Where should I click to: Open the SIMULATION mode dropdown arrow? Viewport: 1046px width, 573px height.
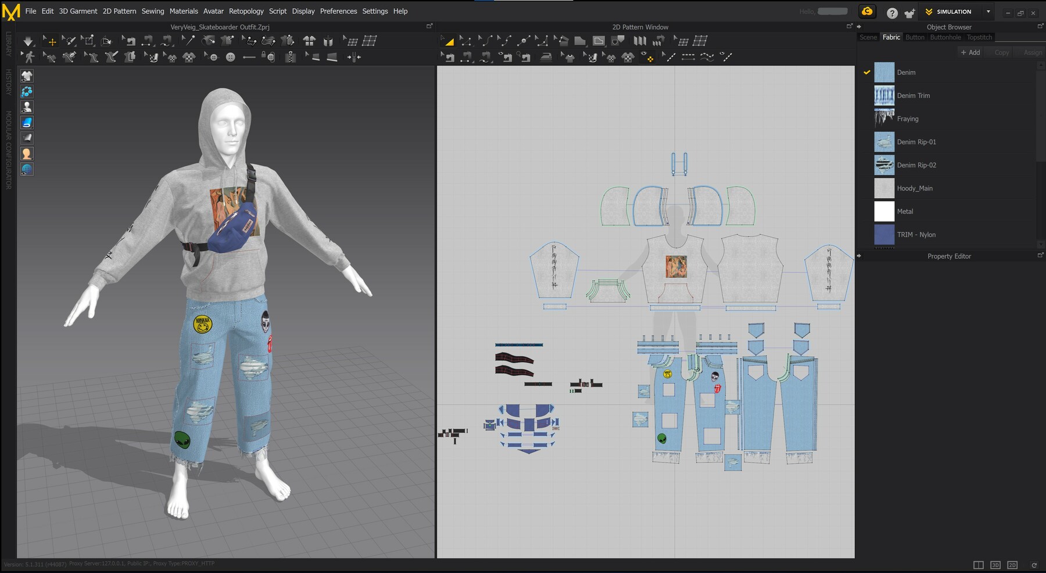point(988,12)
